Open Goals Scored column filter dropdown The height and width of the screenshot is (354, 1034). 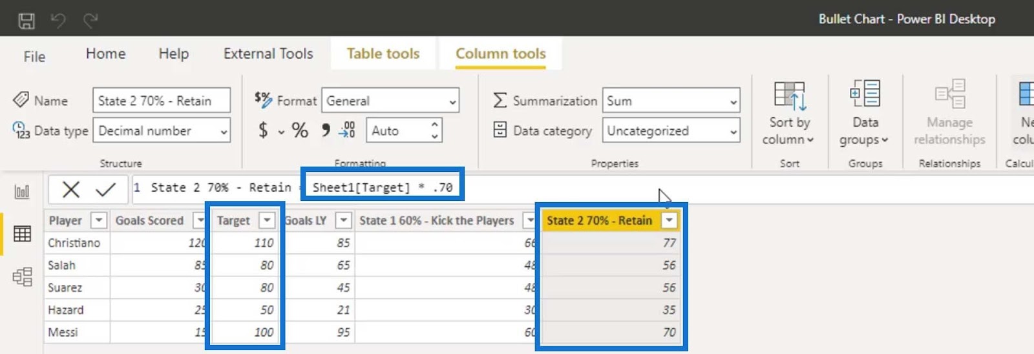coord(200,220)
